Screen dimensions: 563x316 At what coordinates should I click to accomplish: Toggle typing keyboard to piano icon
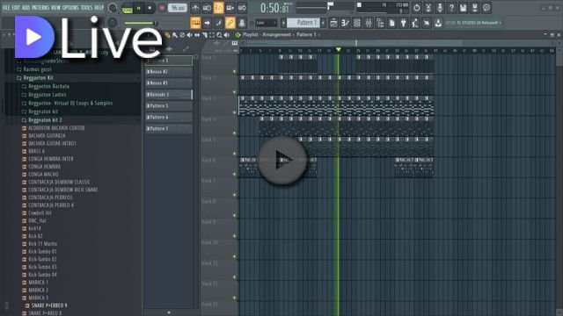point(195,23)
